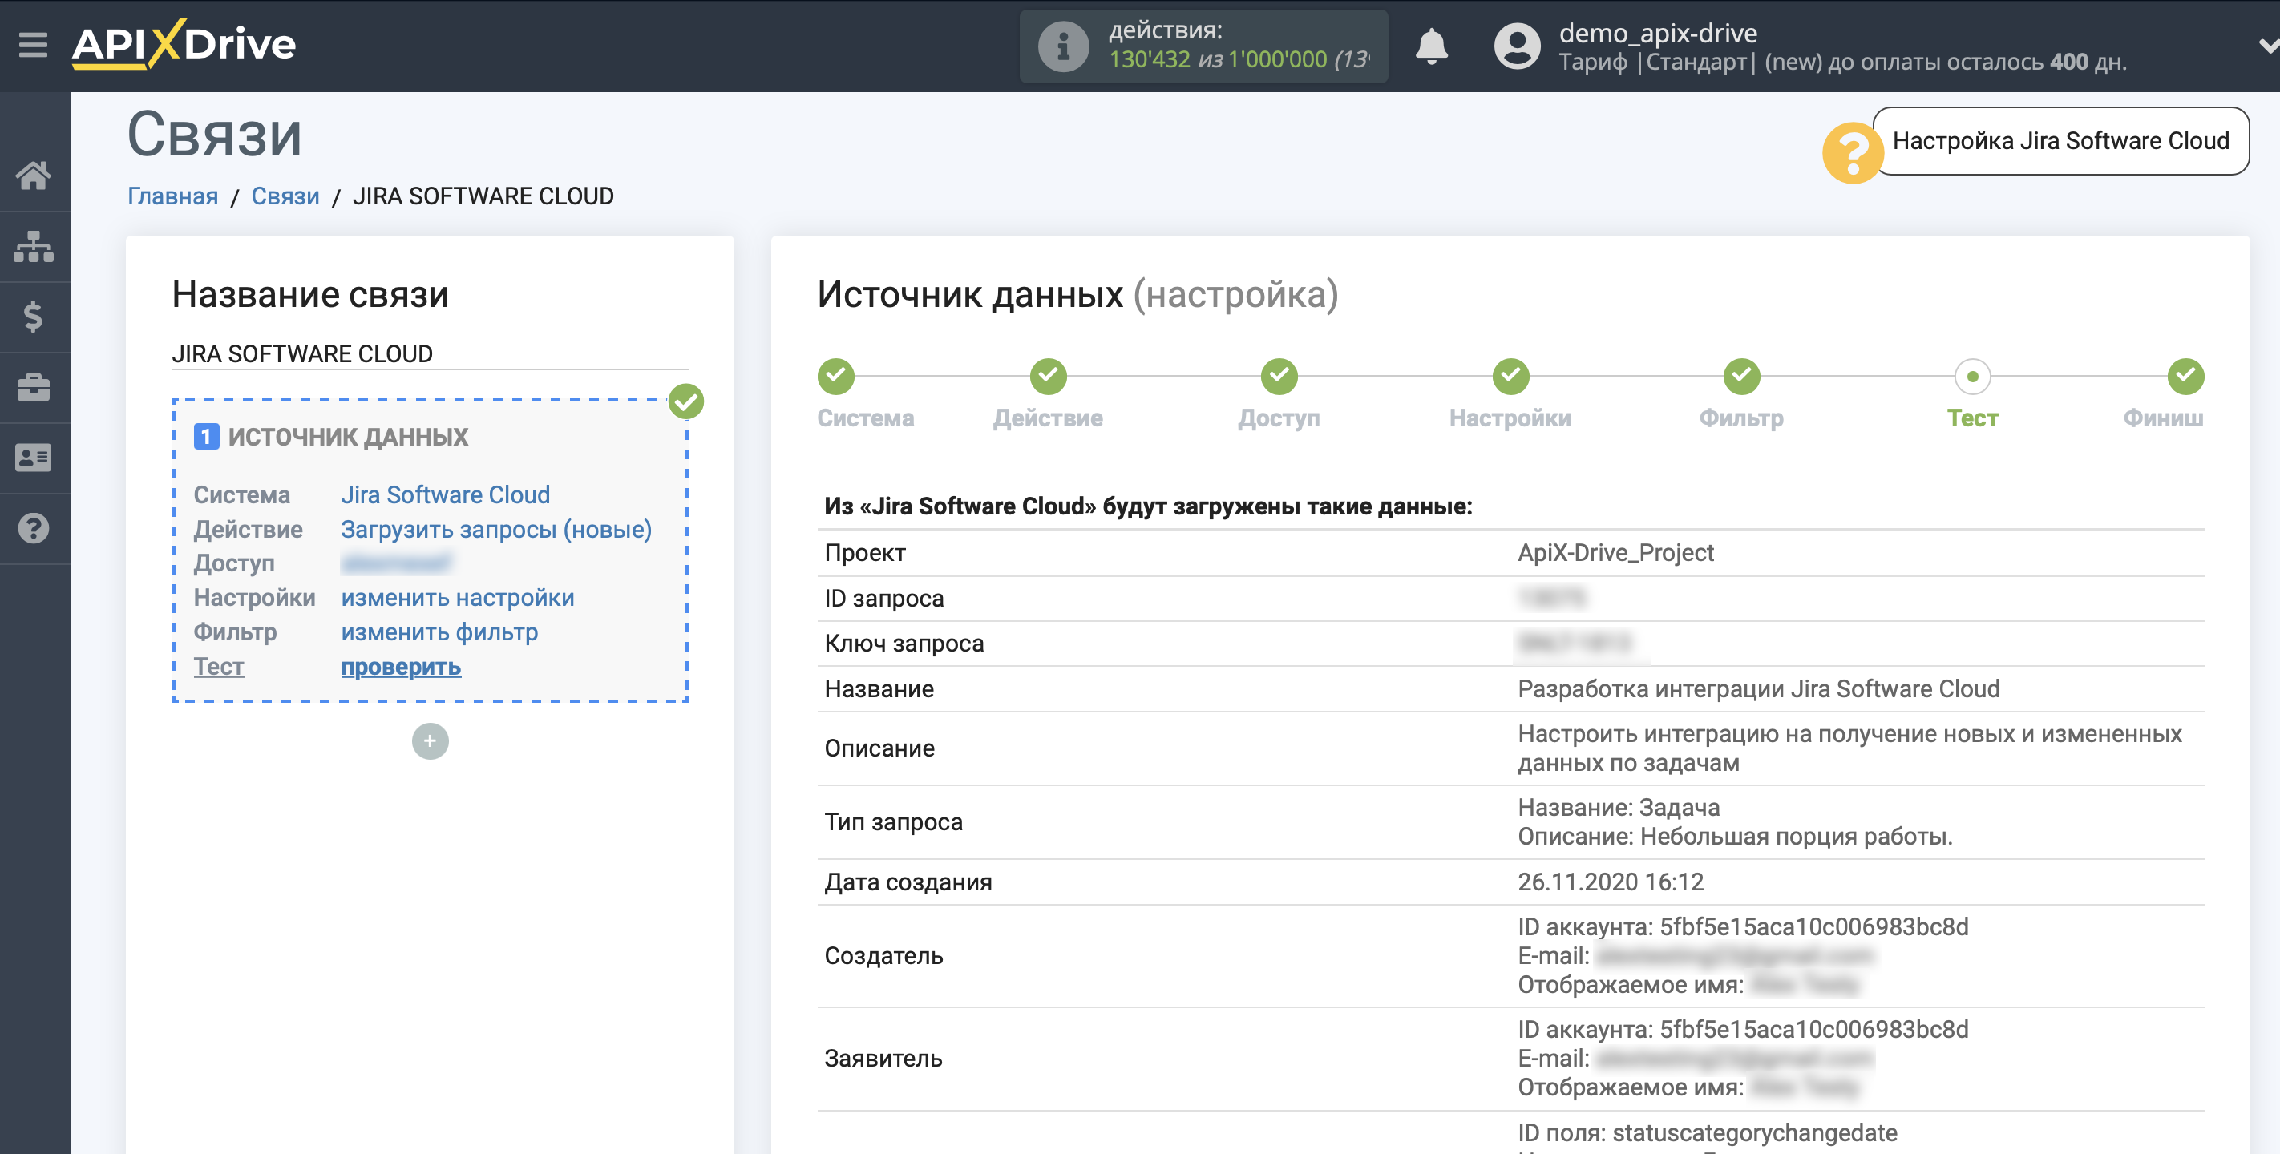Click the Тест step radio circle
Screen dimensions: 2280x1154
click(1972, 376)
